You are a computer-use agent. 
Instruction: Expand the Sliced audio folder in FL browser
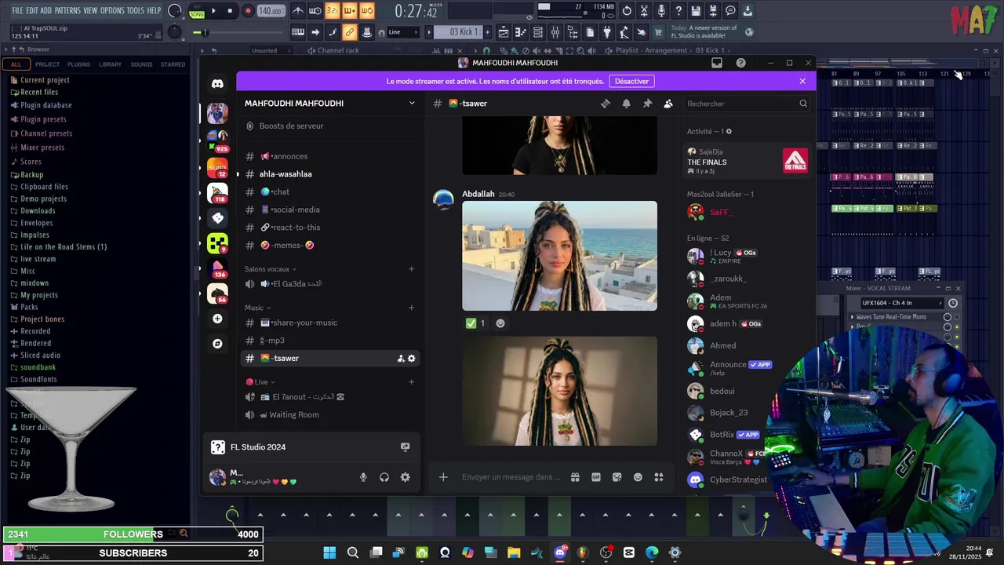[40, 355]
